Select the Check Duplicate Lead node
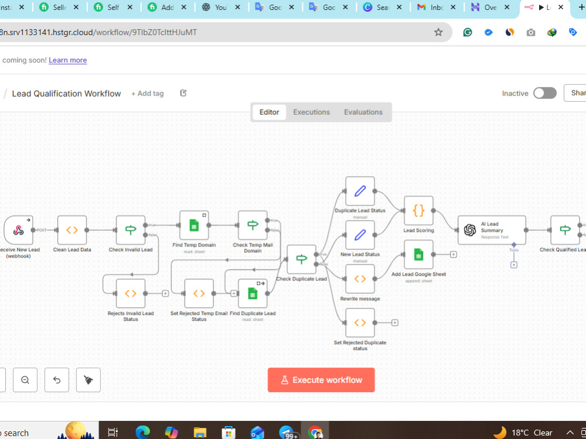 pos(302,259)
